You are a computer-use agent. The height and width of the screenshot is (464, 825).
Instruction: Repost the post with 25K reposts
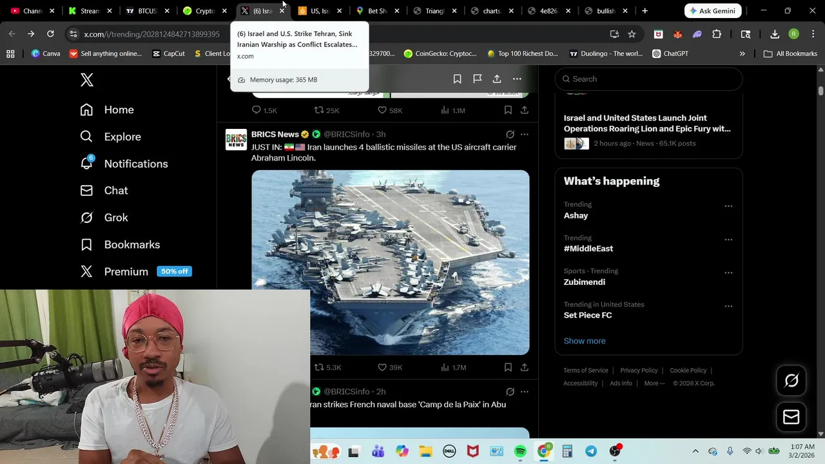tap(326, 110)
